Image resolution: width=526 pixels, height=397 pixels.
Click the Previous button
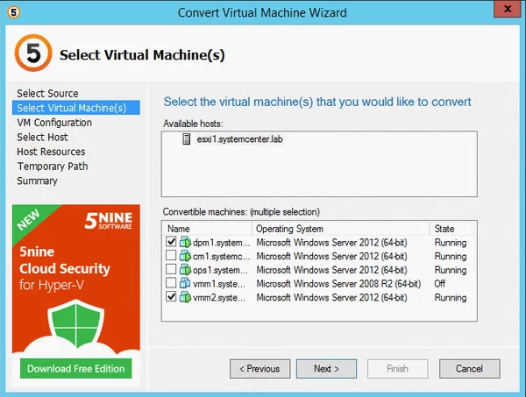(x=260, y=369)
